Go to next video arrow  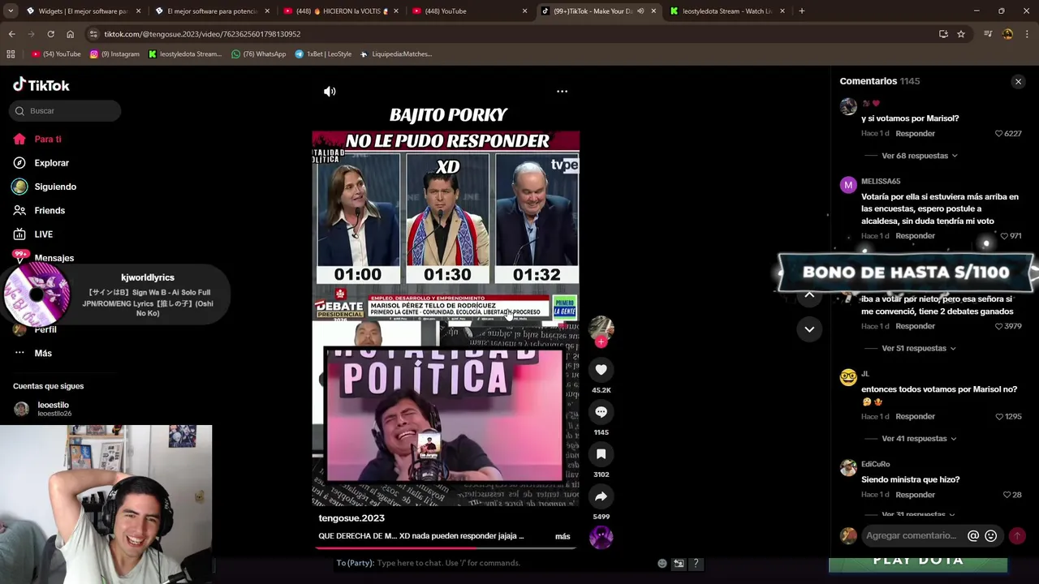click(x=809, y=329)
